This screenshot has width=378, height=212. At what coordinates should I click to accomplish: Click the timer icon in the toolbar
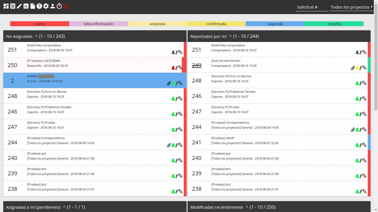click(59, 6)
